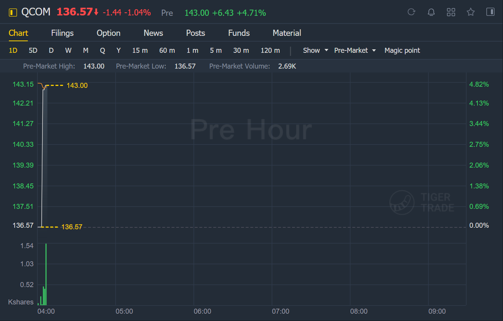Add QCOM to favorites with star icon
503x321 pixels.
coord(471,12)
